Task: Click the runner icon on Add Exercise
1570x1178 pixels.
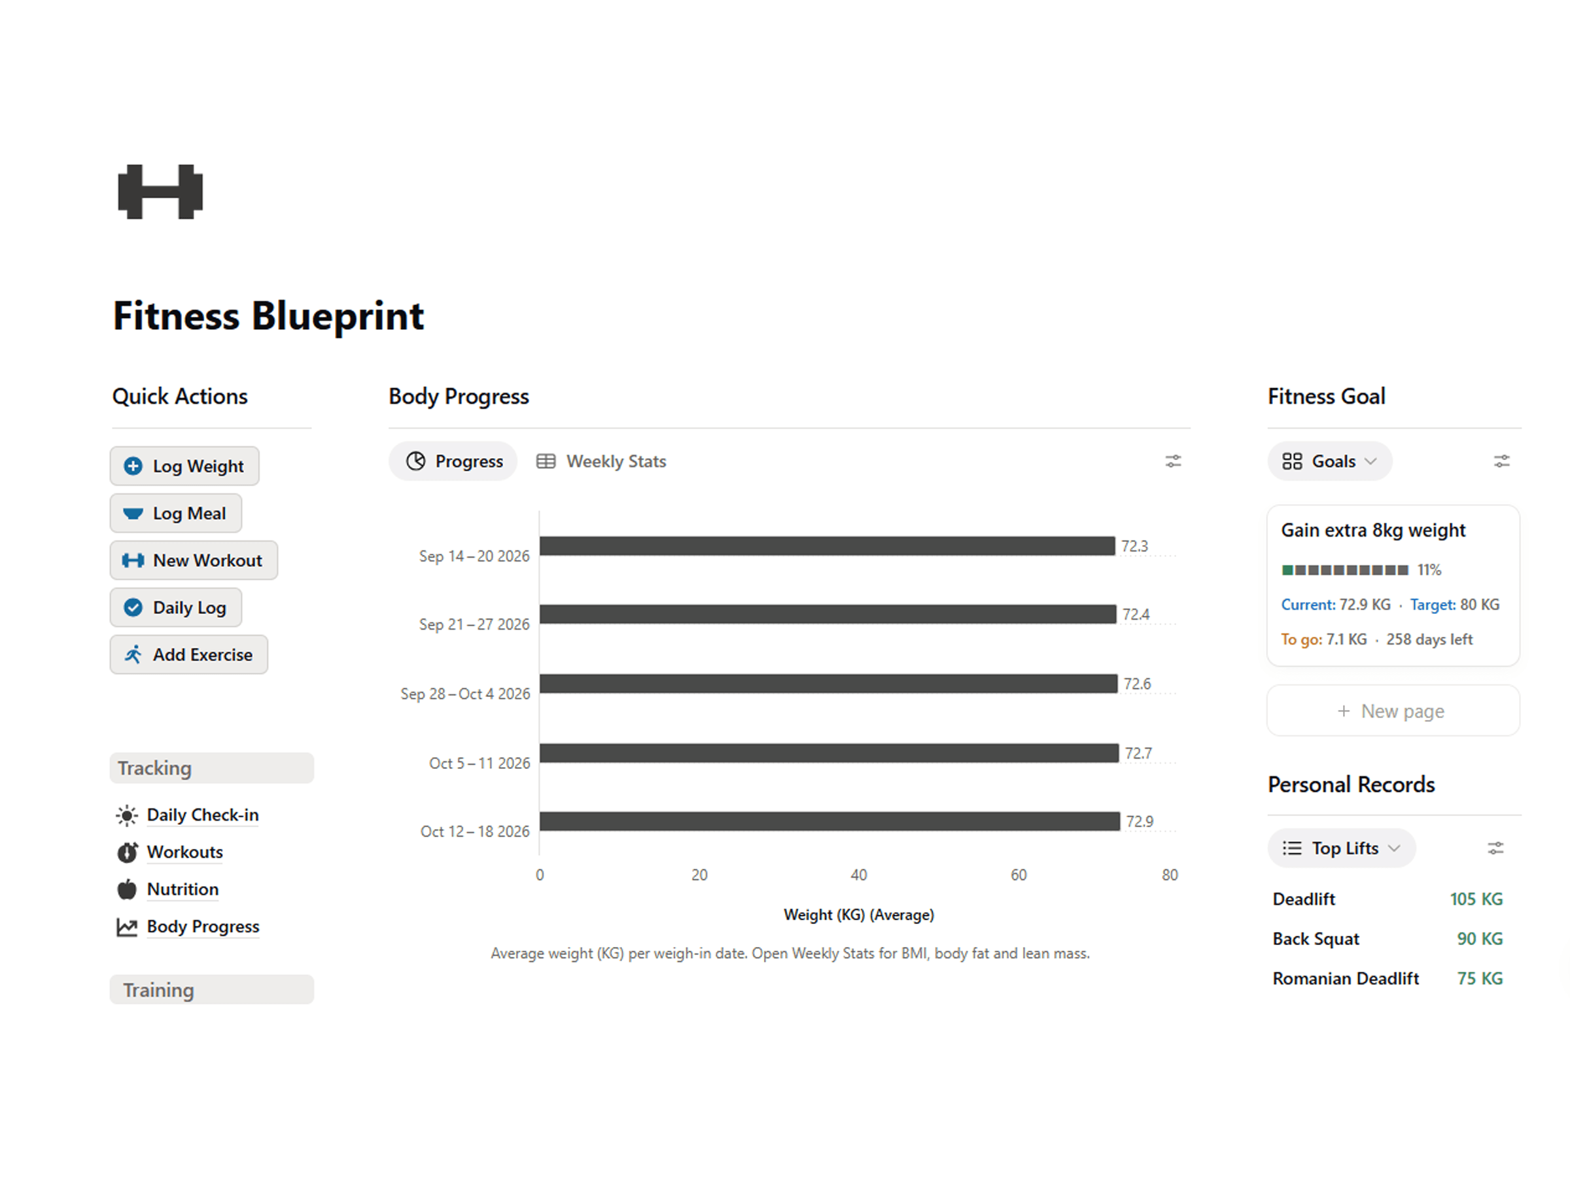Action: (x=133, y=654)
